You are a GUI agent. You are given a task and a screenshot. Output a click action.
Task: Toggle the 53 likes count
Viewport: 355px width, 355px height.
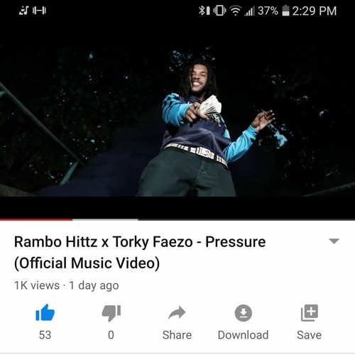point(45,335)
